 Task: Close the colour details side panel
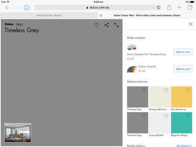(x=191, y=24)
